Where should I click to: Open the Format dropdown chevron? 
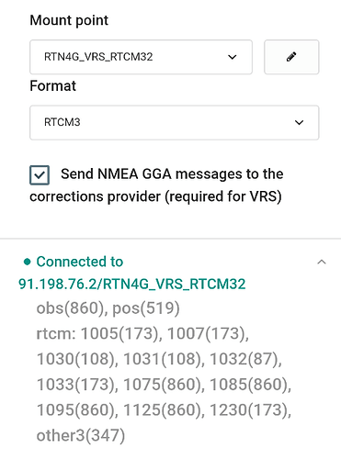point(299,122)
